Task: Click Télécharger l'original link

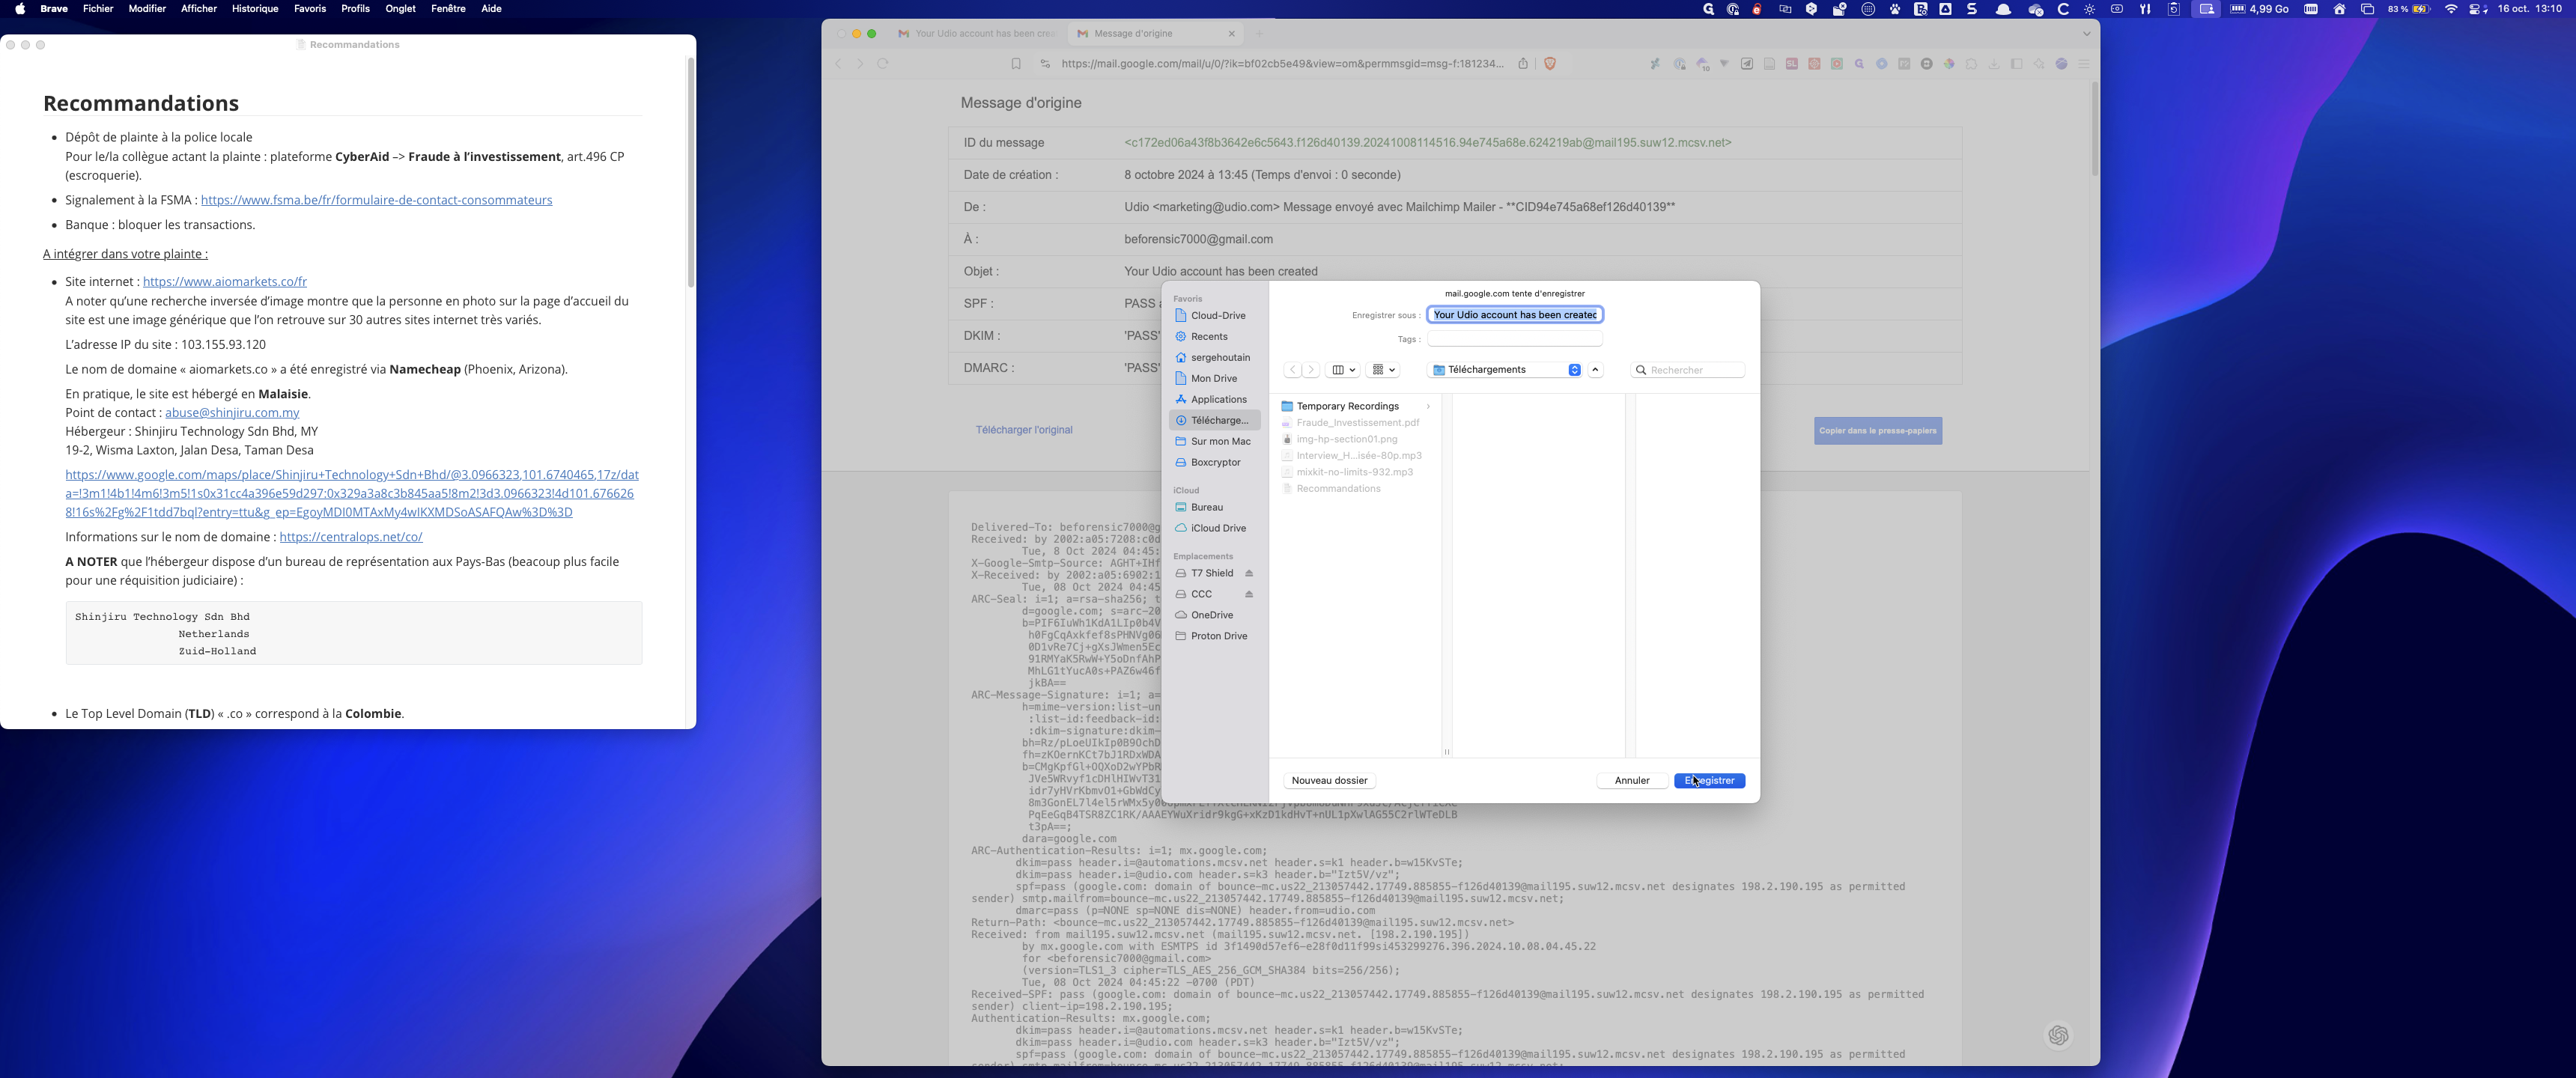Action: click(x=1024, y=430)
